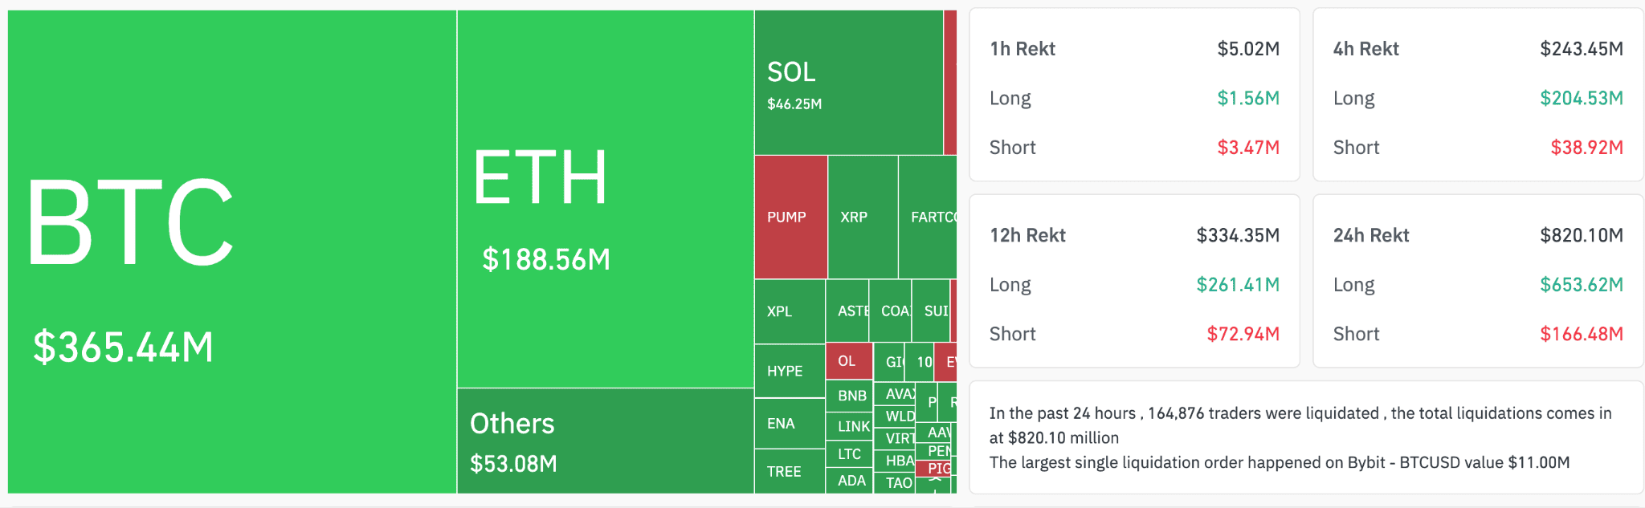
Task: Select the ADA tile
Action: click(850, 481)
